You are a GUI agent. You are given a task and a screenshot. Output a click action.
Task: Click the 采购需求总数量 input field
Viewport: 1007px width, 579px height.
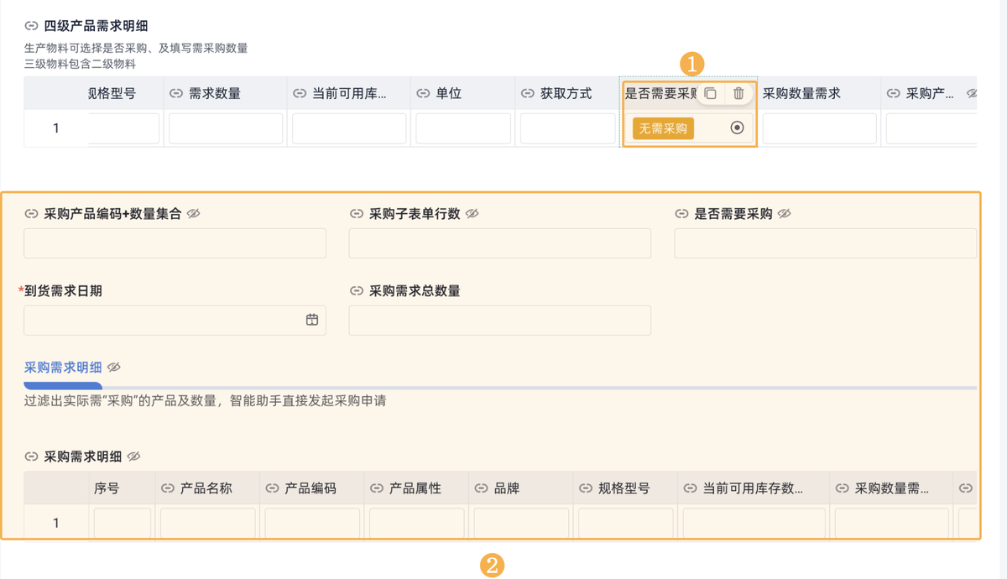tap(499, 320)
